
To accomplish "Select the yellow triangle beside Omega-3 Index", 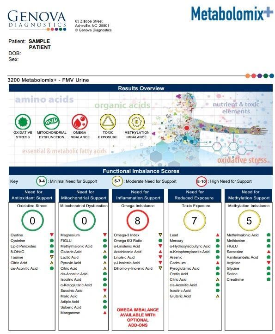I will coord(160,235).
